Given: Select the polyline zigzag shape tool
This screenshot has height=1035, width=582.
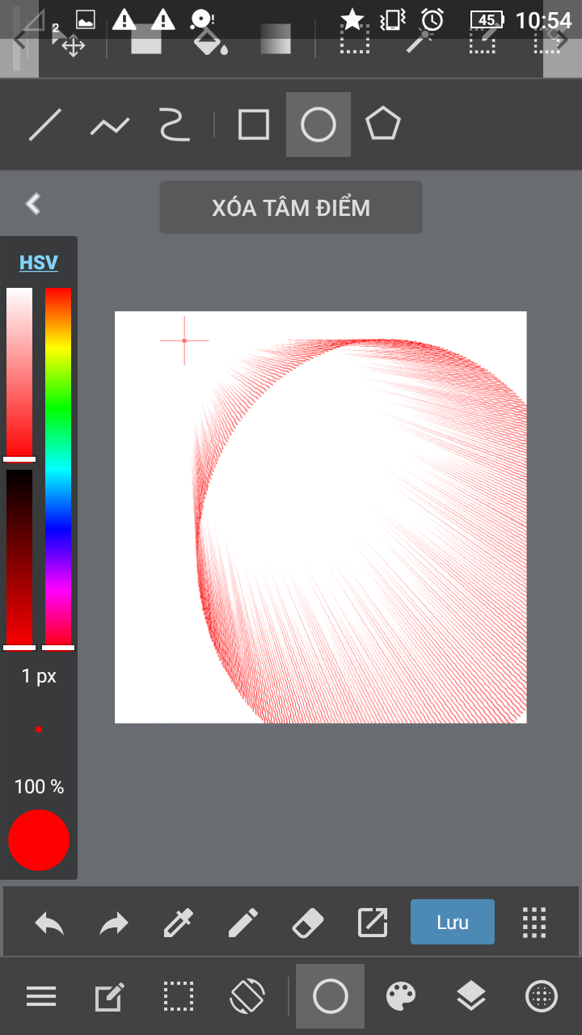Looking at the screenshot, I should click(x=109, y=125).
